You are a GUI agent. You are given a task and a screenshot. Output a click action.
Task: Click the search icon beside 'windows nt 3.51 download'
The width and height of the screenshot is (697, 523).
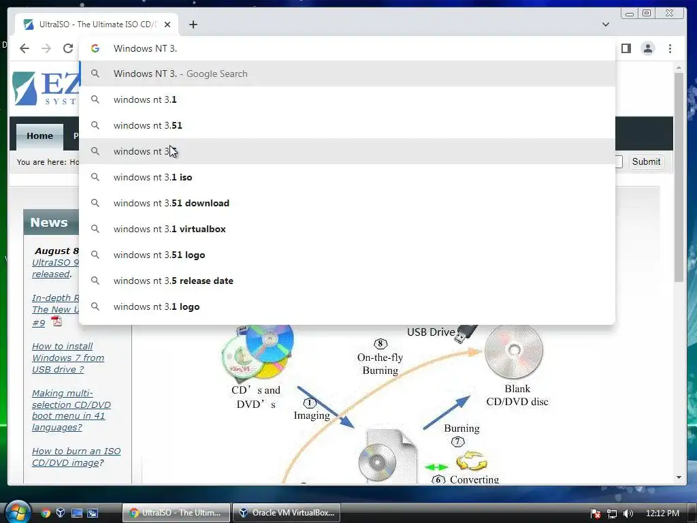[x=95, y=203]
